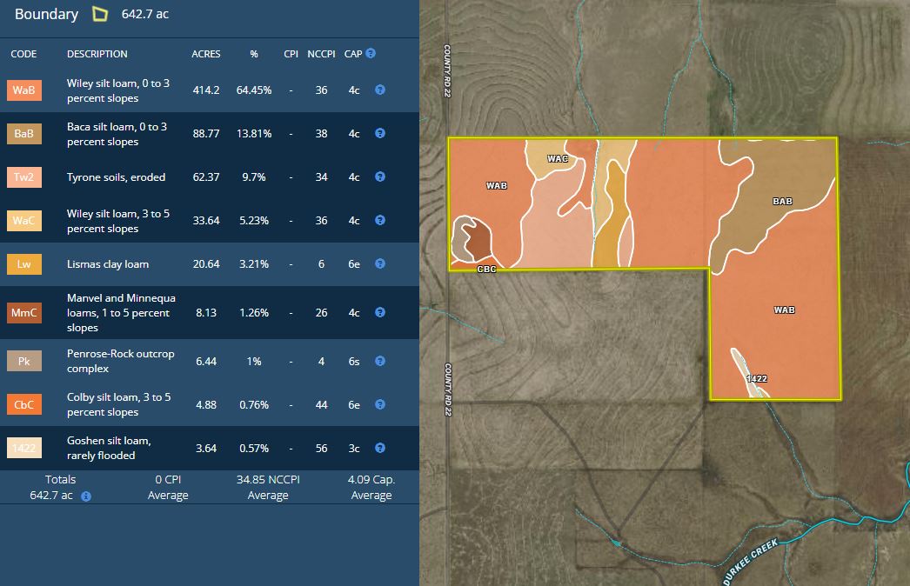Click help icon in Lismas clay loam row

coord(379,263)
